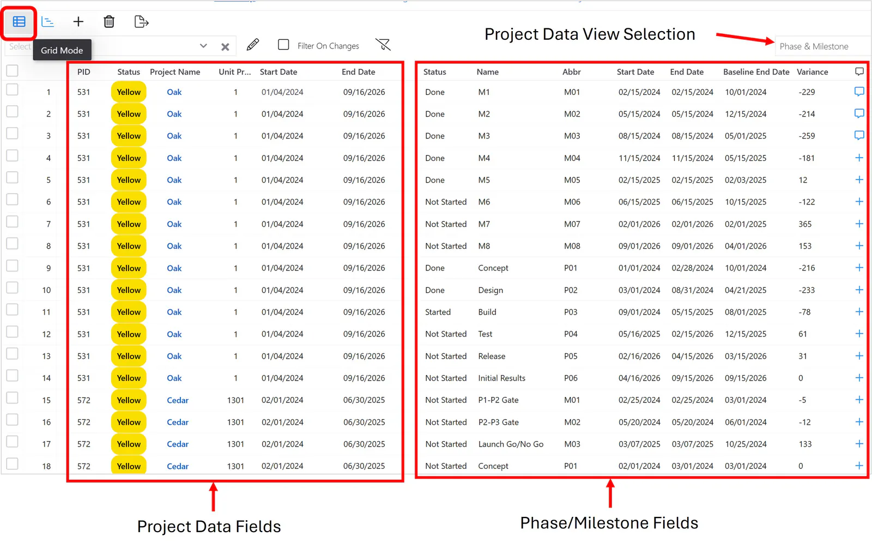Viewport: 872px width, 548px height.
Task: Sort by Project Name column header
Action: click(x=175, y=72)
